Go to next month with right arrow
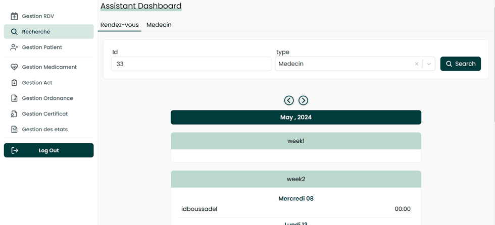 [303, 100]
